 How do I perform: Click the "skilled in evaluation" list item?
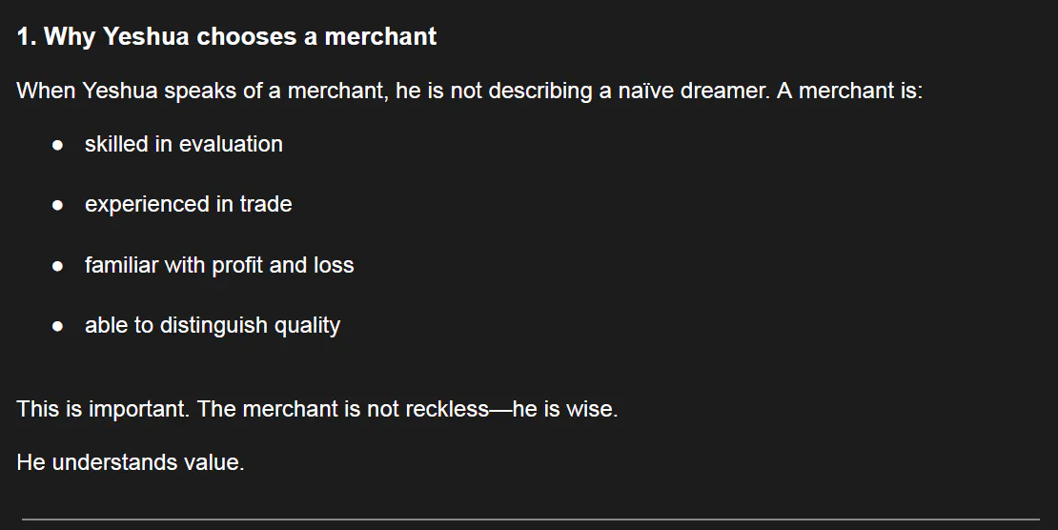tap(183, 144)
